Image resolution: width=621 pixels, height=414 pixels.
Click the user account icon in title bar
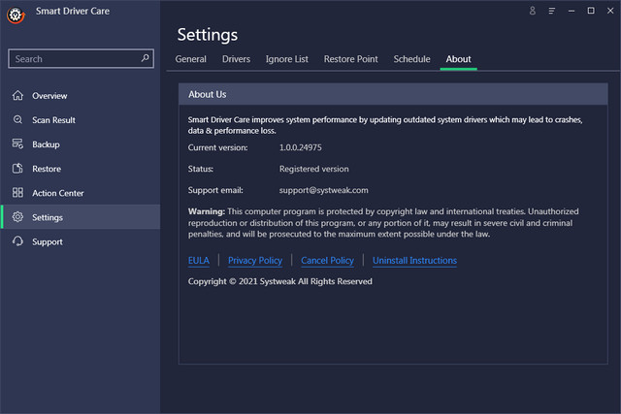click(x=532, y=11)
